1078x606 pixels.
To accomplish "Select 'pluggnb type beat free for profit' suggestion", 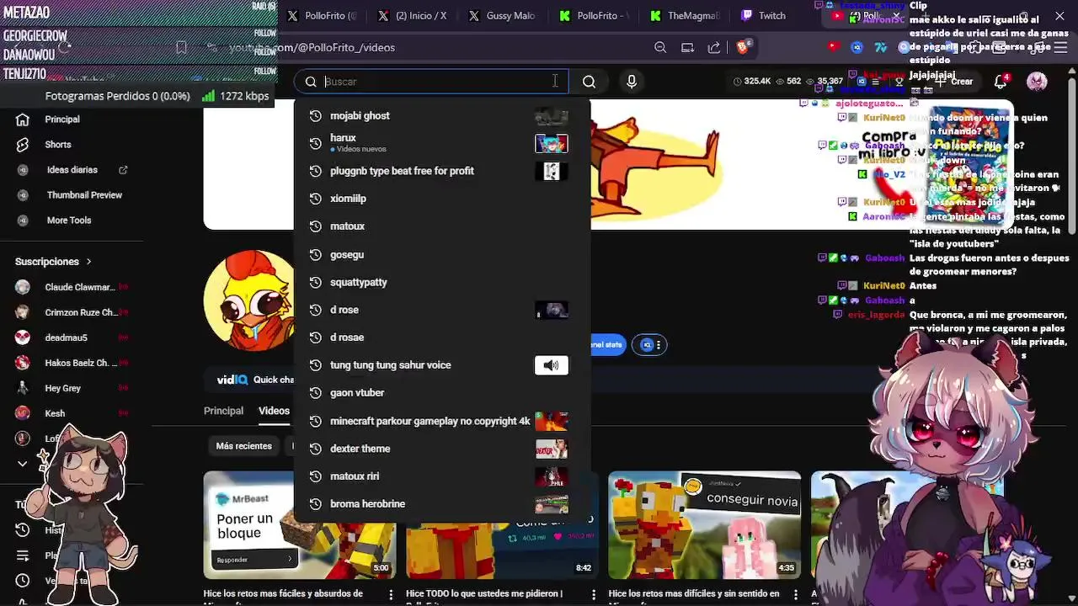I will (x=442, y=171).
